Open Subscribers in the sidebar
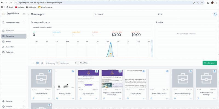 click(10, 47)
